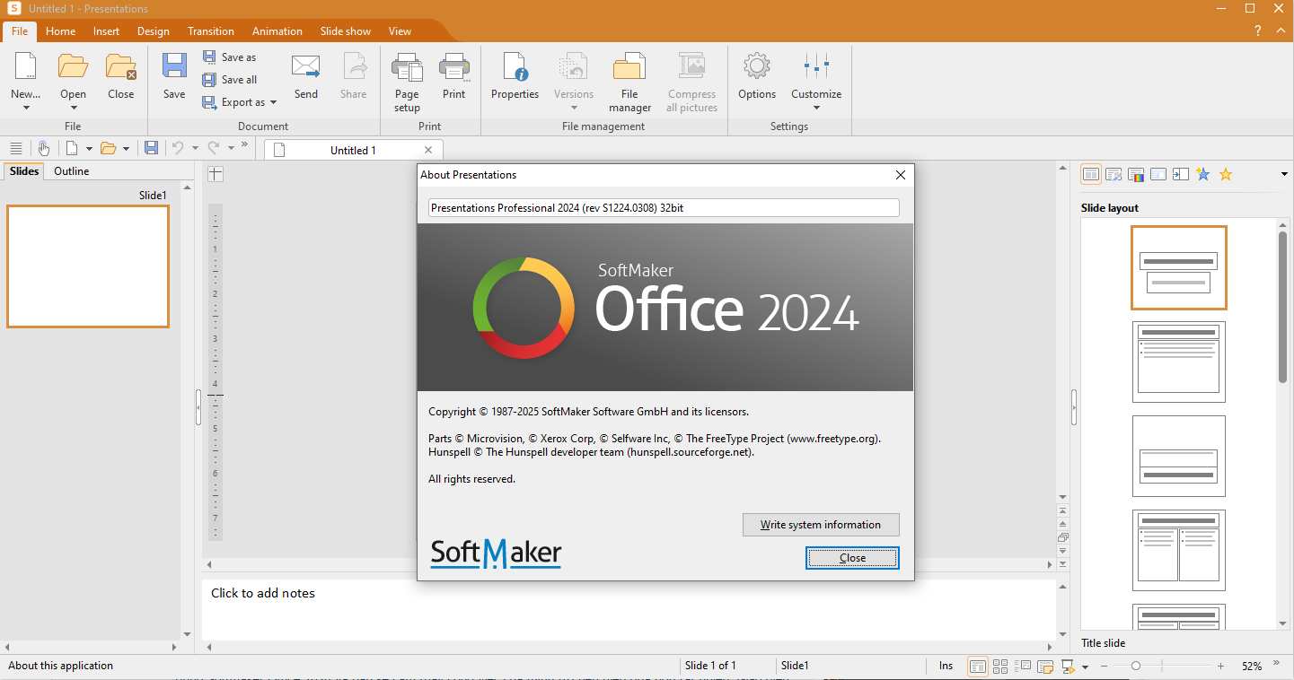1294x680 pixels.
Task: Click the Write system information button
Action: [x=820, y=525]
